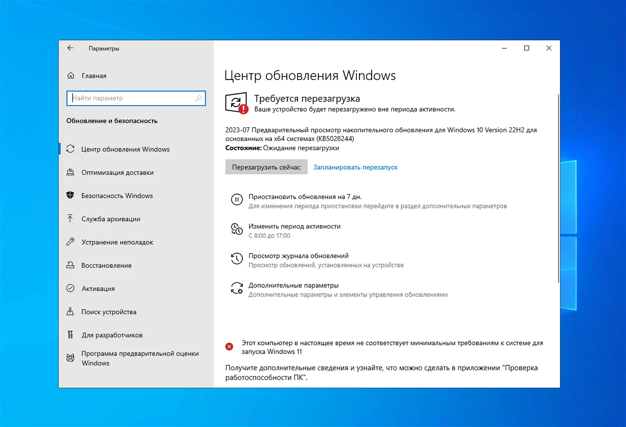Click the vertical scrollbar of update panel
The height and width of the screenshot is (427, 626).
coord(558,188)
